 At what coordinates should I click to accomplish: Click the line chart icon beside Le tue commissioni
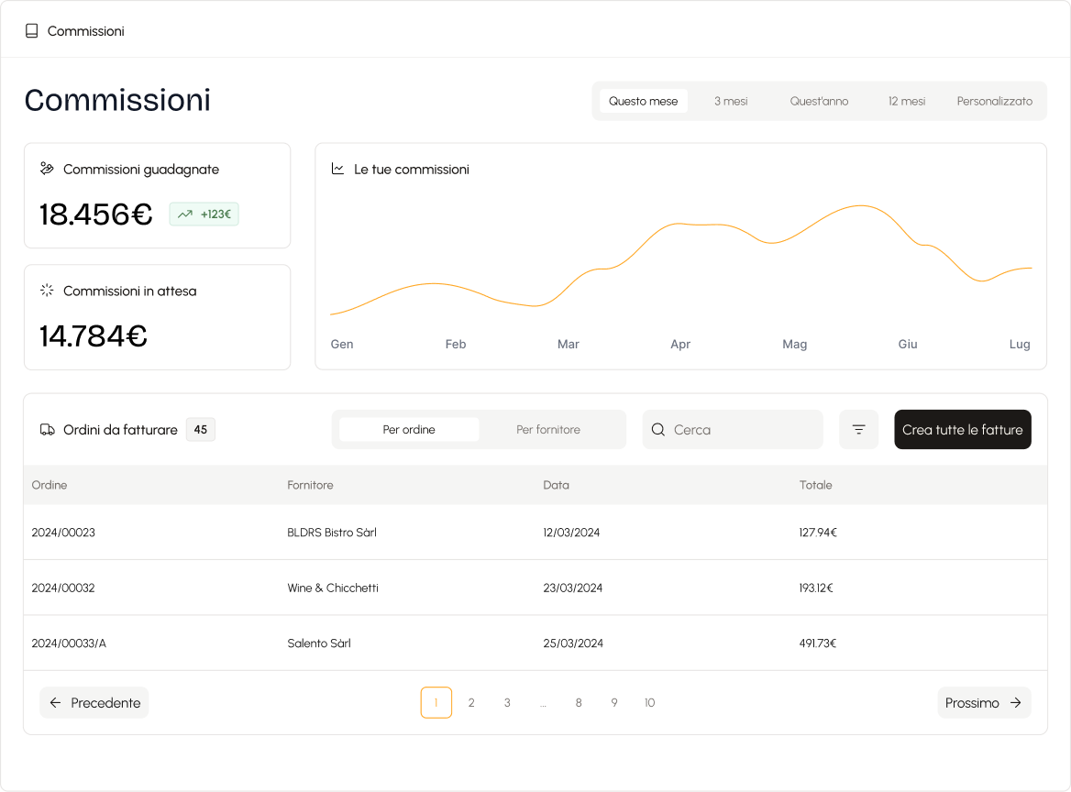point(337,169)
